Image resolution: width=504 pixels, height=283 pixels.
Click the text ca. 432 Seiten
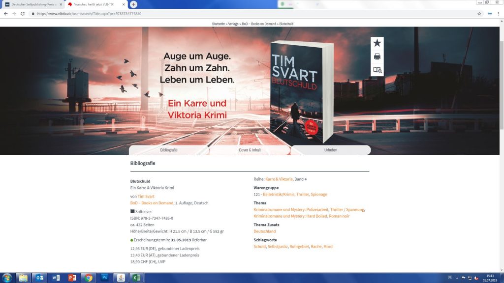click(142, 225)
